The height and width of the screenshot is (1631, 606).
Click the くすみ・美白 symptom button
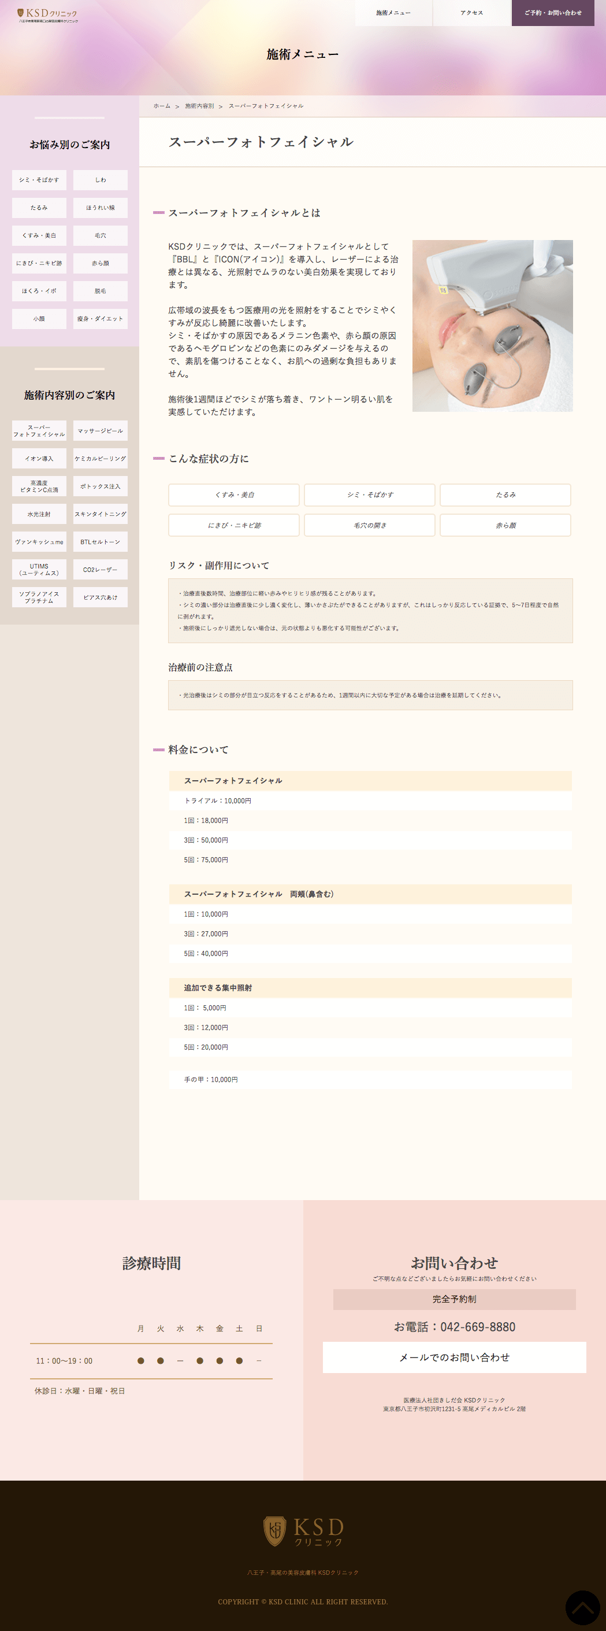click(234, 495)
